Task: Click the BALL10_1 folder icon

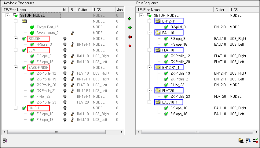Action: 158,102
